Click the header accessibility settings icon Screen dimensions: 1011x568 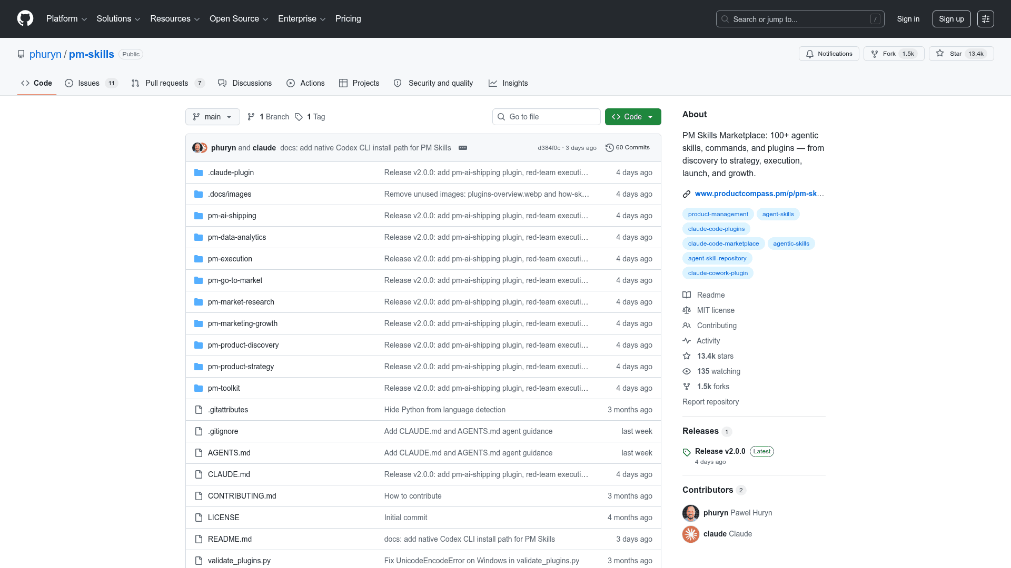(986, 19)
